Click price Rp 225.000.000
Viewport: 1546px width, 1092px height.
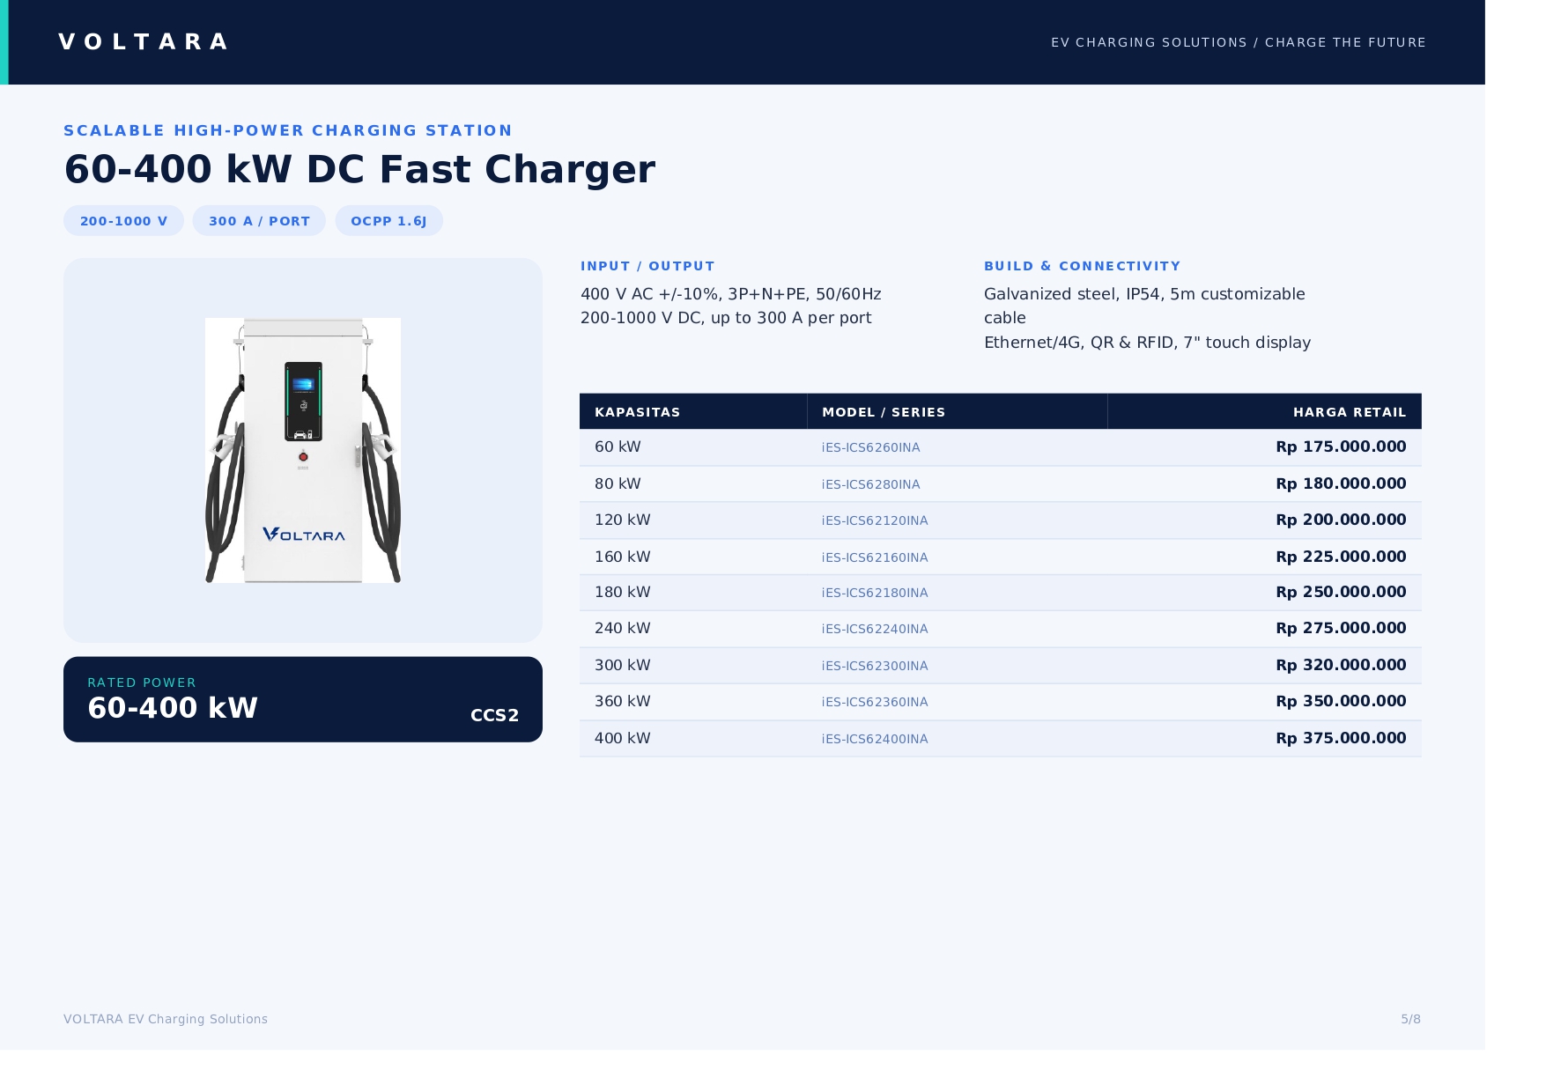point(1341,557)
